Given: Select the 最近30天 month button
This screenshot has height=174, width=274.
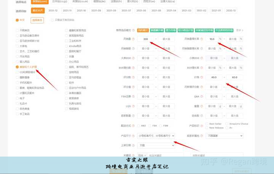Looking at the screenshot, I should 38,11.
